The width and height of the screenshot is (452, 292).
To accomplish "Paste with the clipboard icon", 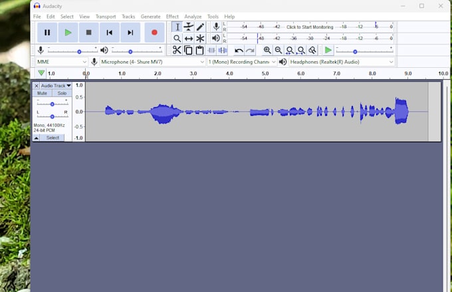I will [x=199, y=50].
